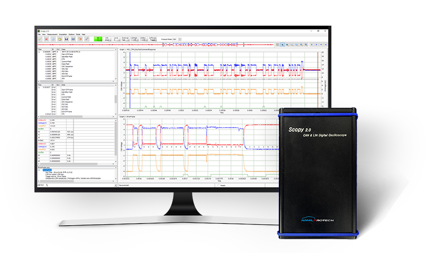The image size is (428, 253).
Task: Open the USB Port dropdown arrow
Action: point(116,185)
